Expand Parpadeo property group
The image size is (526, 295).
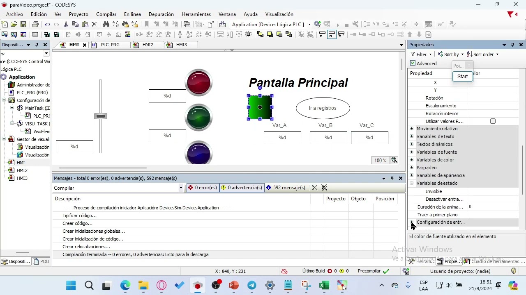click(x=411, y=168)
